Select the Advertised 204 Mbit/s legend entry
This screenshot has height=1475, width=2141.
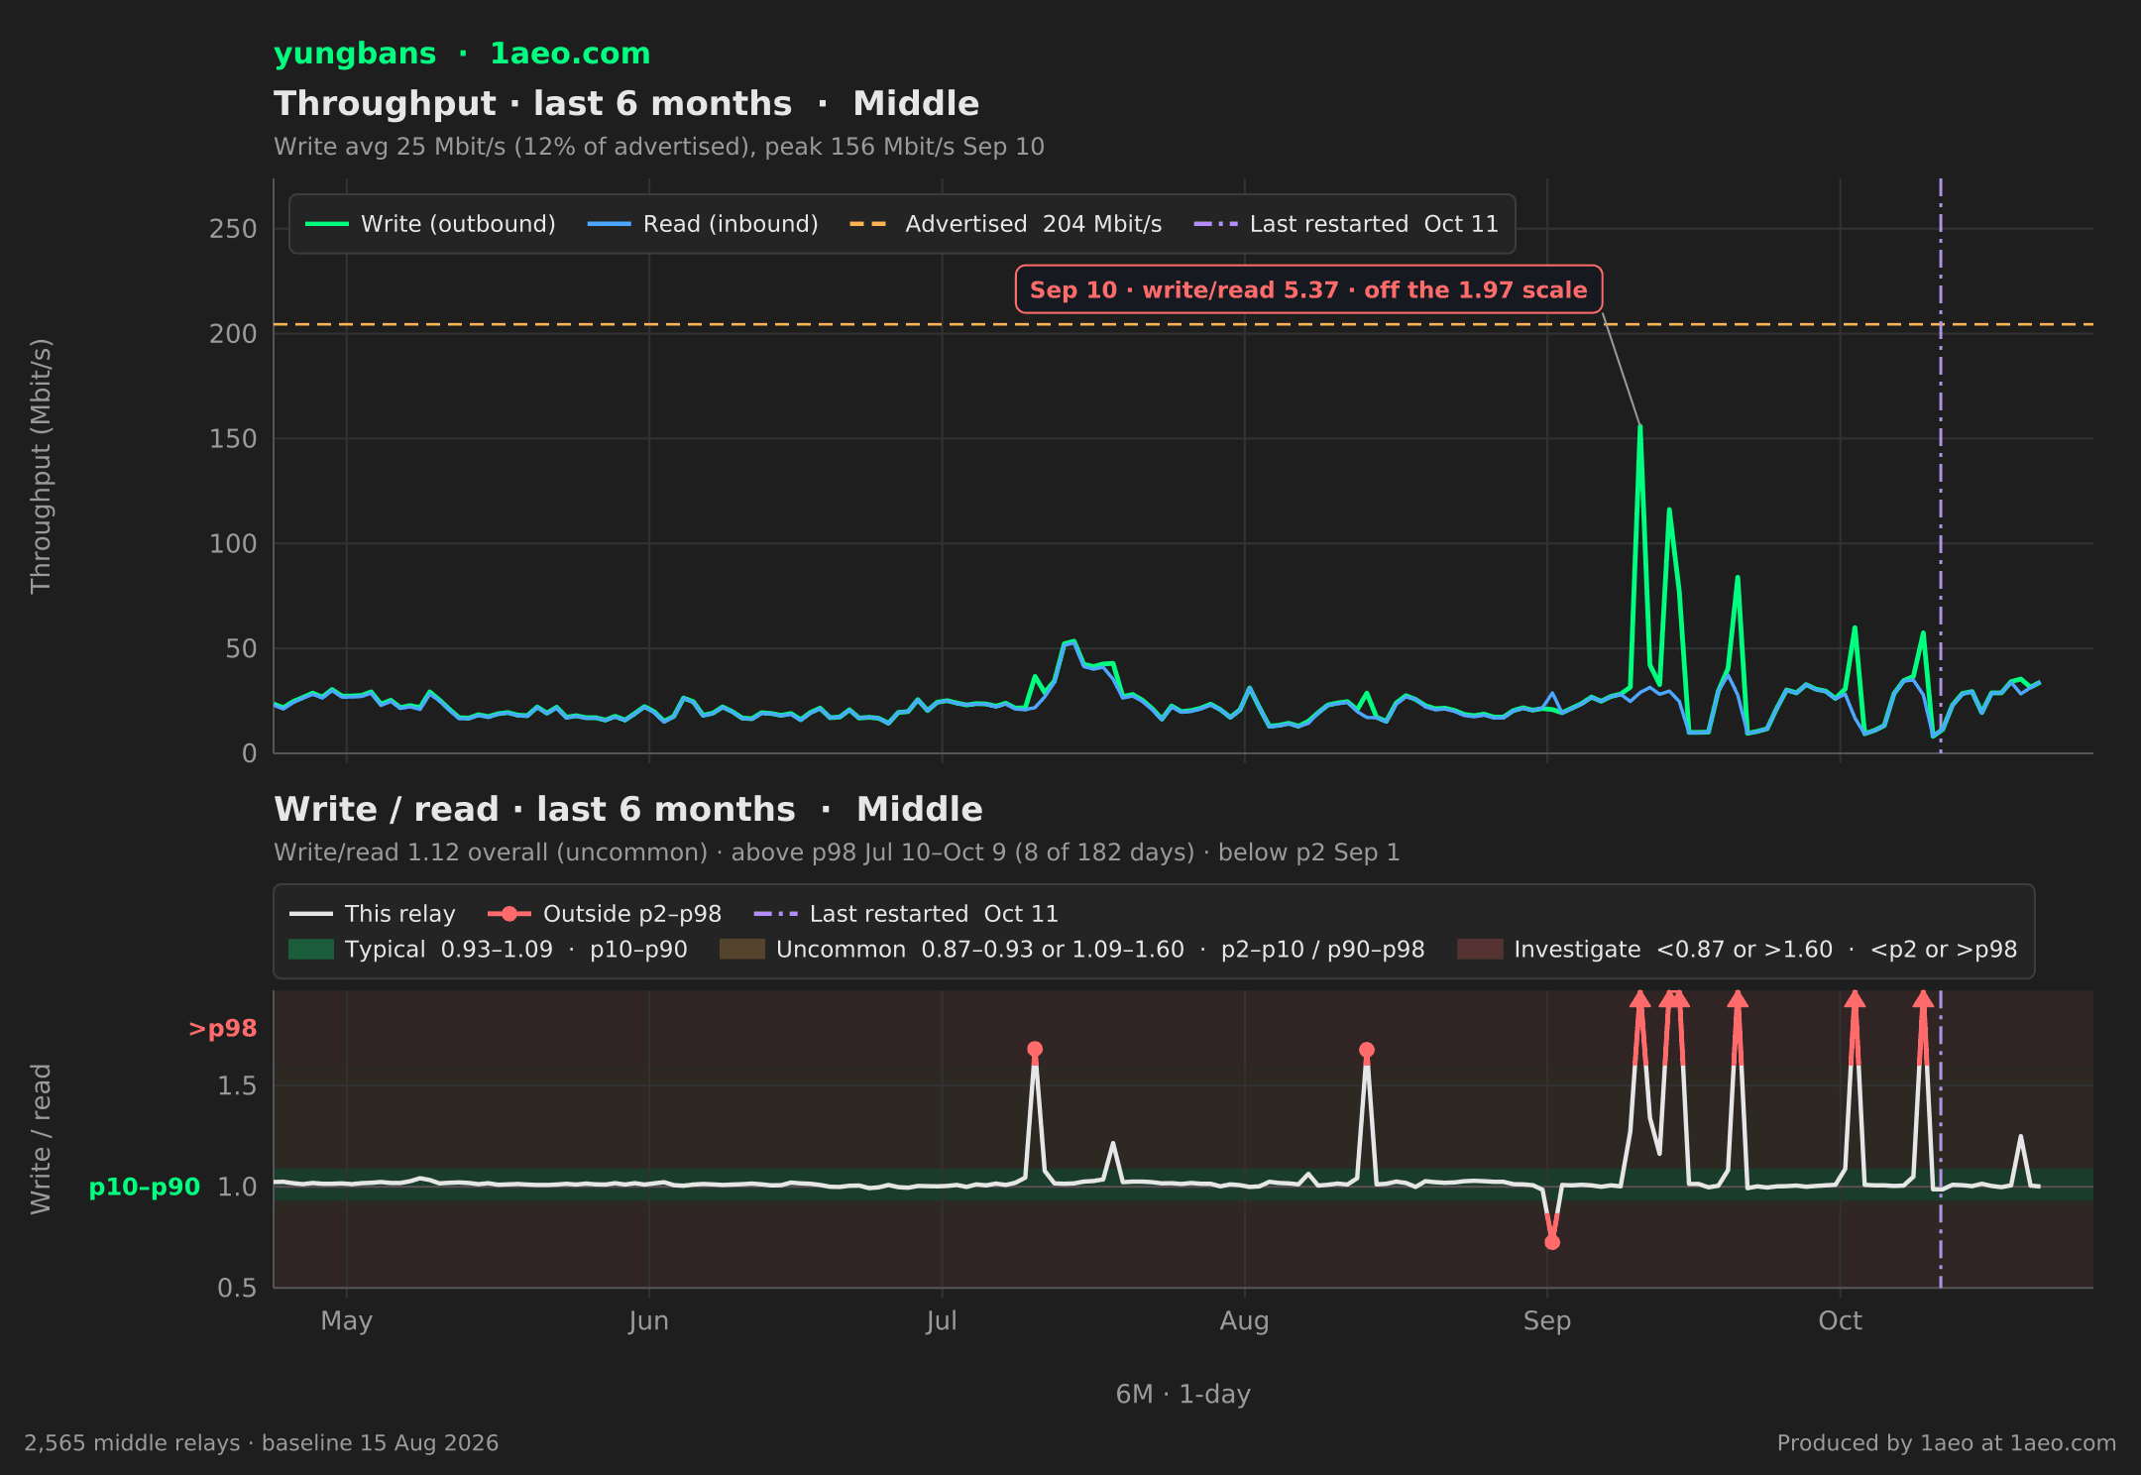tap(1005, 224)
